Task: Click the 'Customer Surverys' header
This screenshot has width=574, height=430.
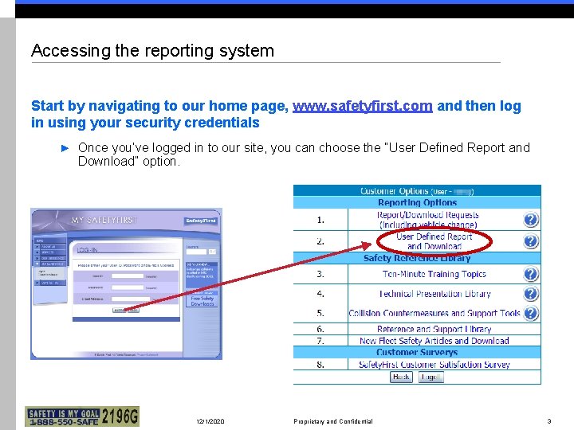Action: (x=417, y=353)
